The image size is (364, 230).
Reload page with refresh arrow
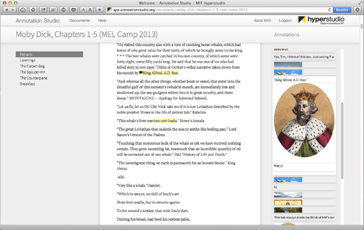pos(329,10)
